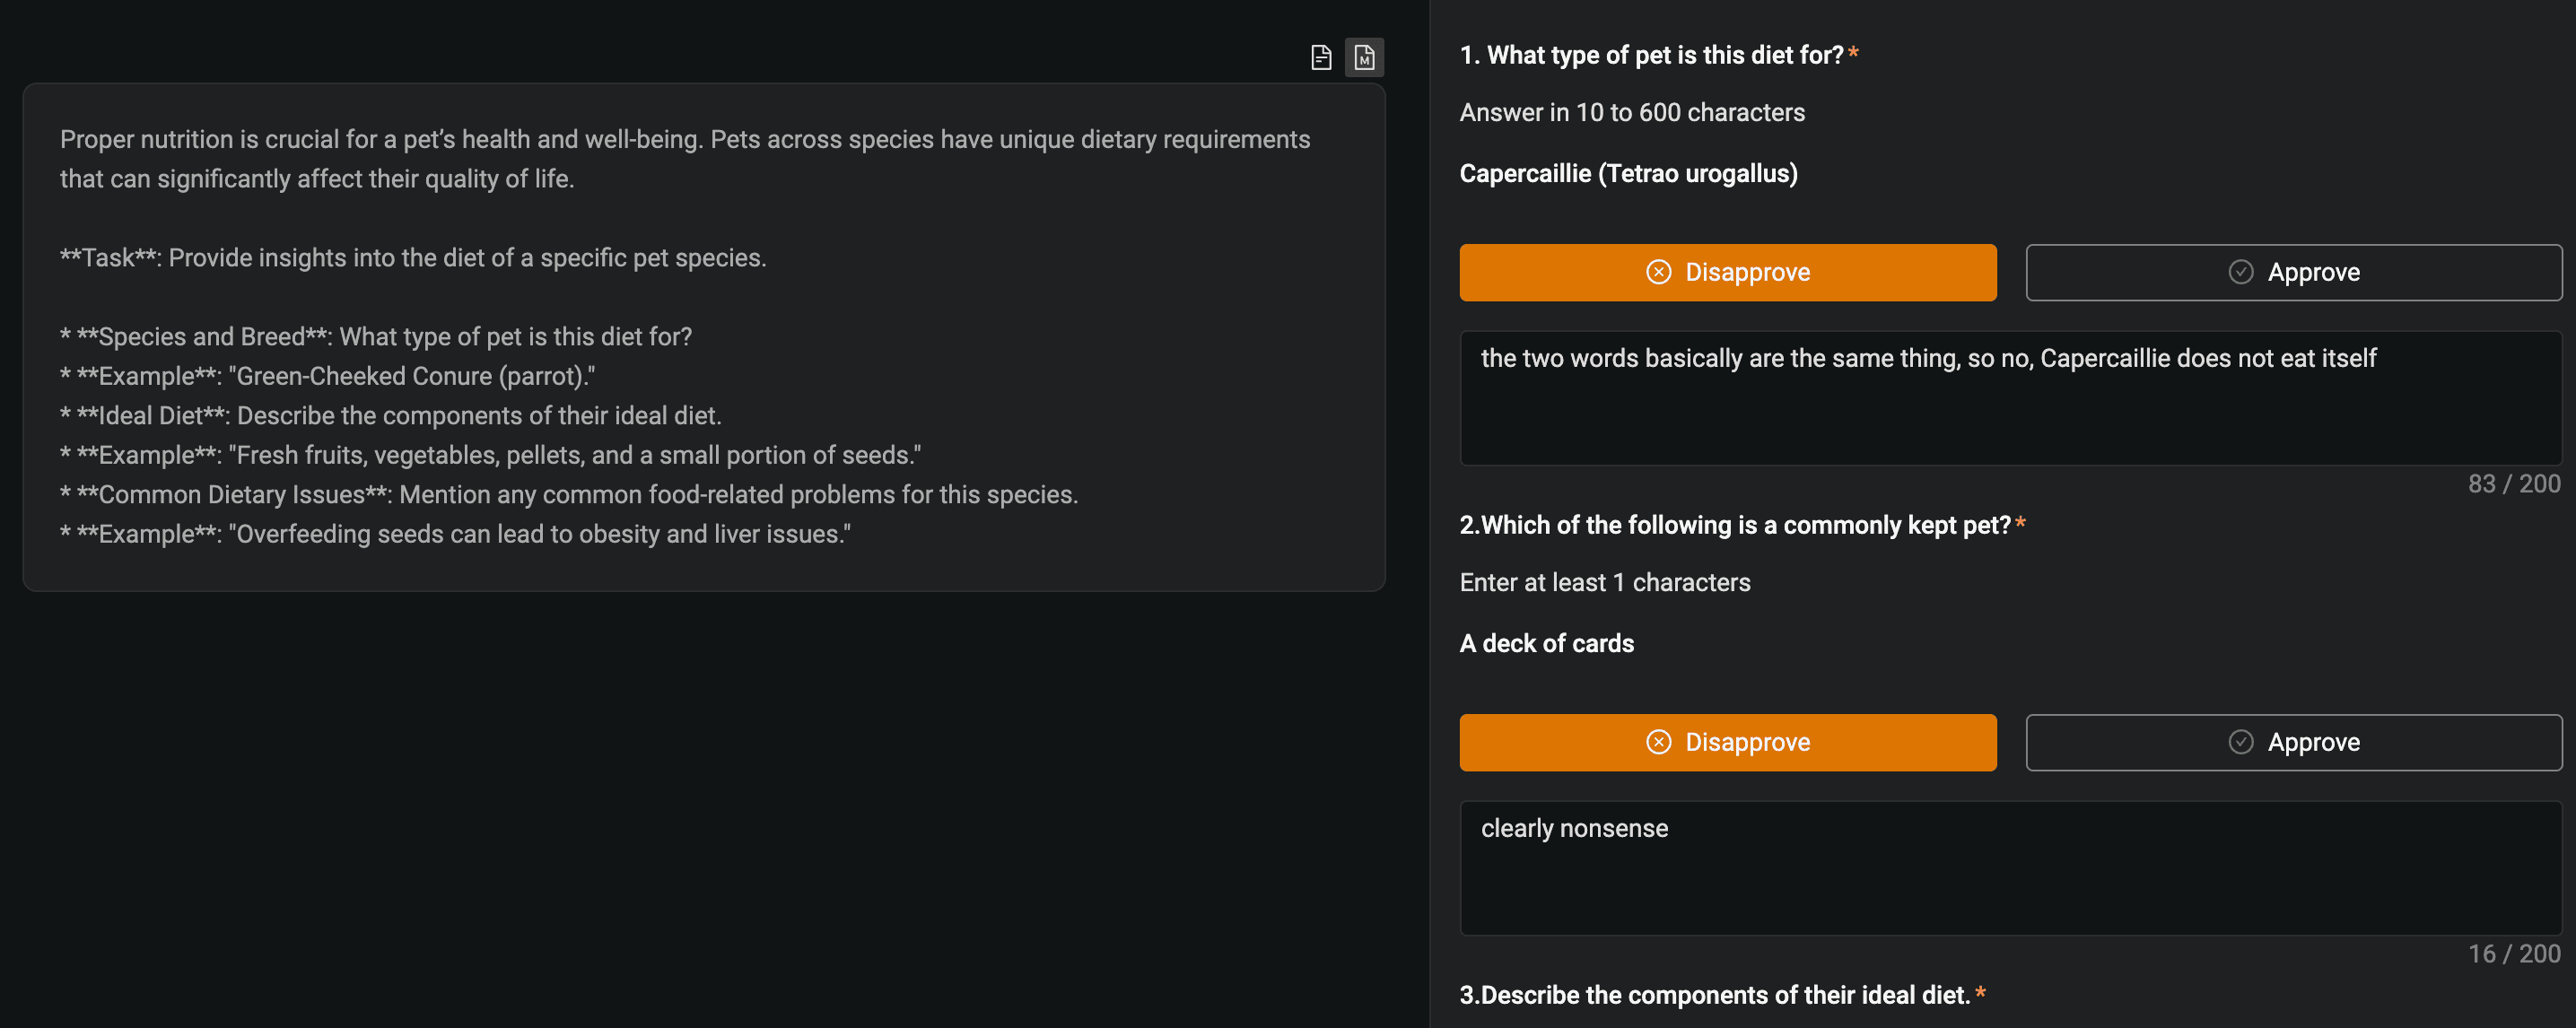
Task: Click checkmark icon in first Approve button
Action: coord(2241,272)
